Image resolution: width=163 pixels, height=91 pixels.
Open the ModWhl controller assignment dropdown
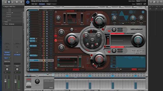(103, 7)
